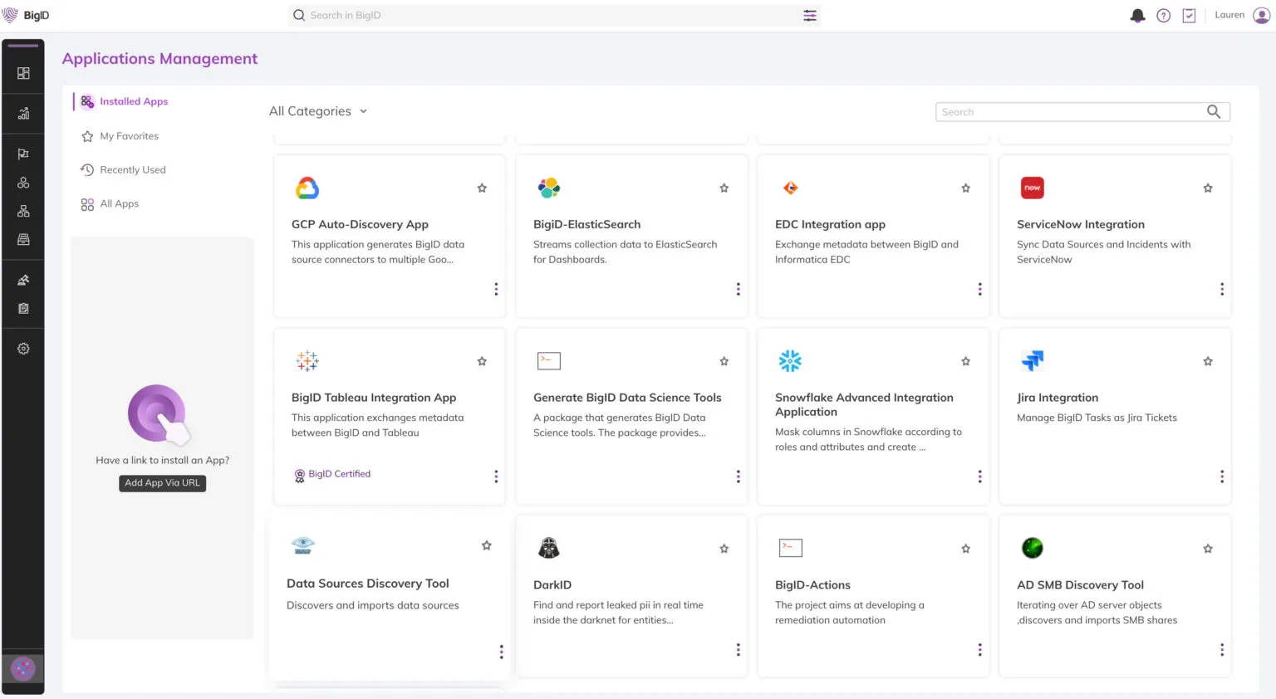This screenshot has height=699, width=1276.
Task: Open the ServiceNow Integration three-dot menu
Action: pyautogui.click(x=1221, y=289)
